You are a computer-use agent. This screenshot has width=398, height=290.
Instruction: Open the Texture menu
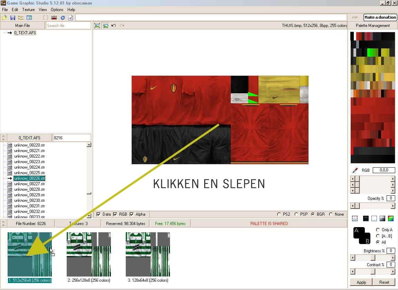click(x=28, y=10)
